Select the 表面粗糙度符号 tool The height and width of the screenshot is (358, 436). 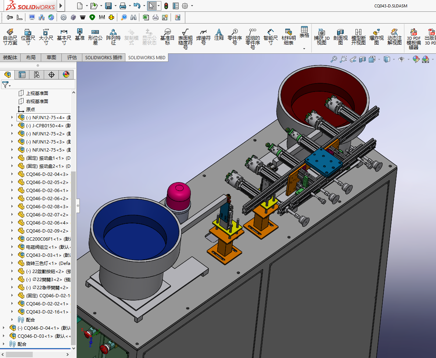[x=186, y=39]
